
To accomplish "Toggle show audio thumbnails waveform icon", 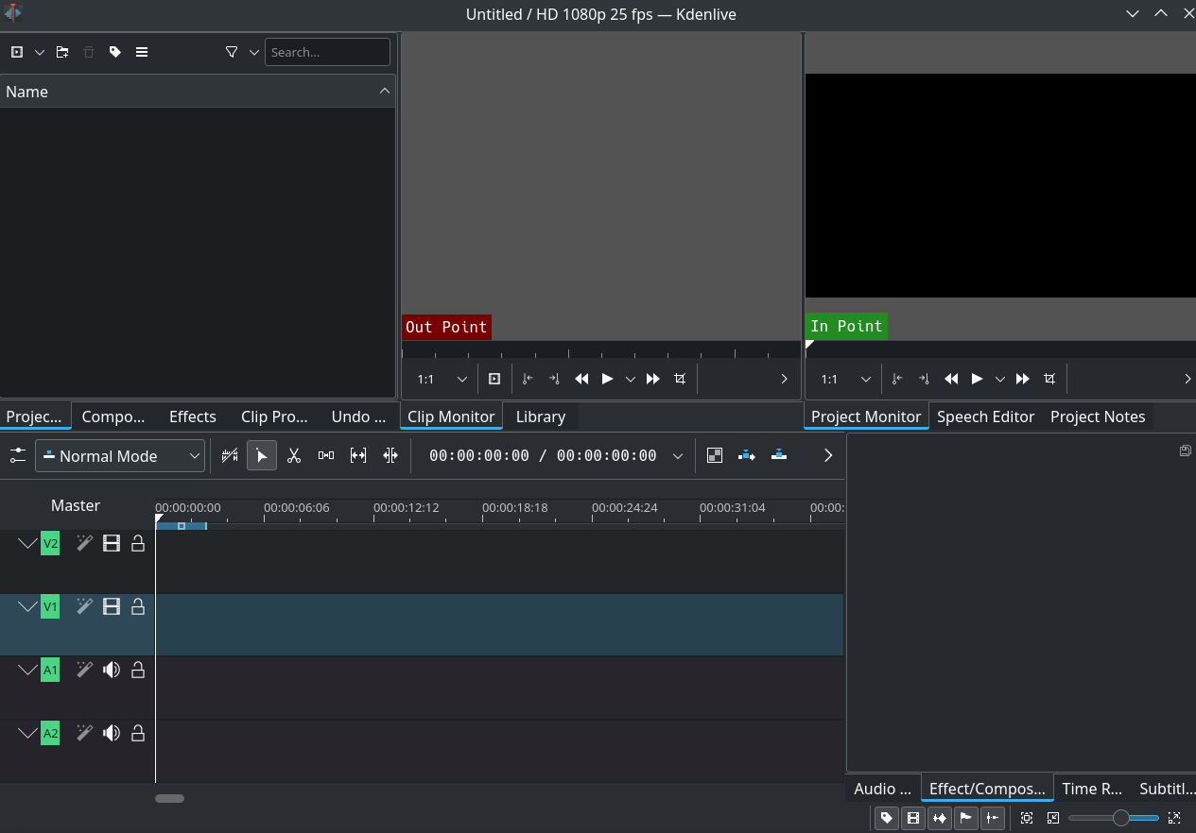I will pos(940,818).
